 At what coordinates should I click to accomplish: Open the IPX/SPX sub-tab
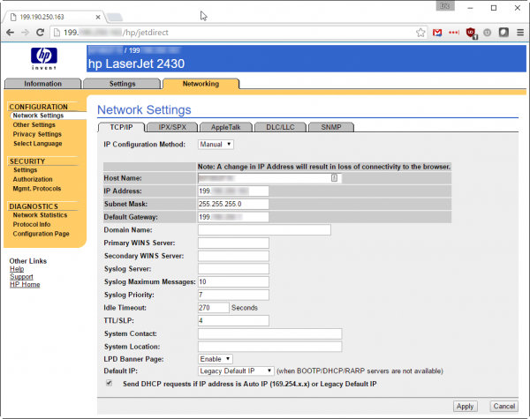pos(172,127)
